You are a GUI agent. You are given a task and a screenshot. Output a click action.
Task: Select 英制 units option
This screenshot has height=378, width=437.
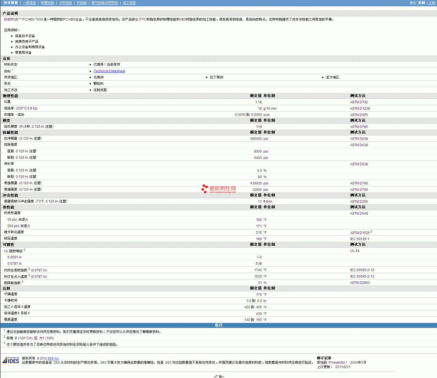pyautogui.click(x=421, y=3)
